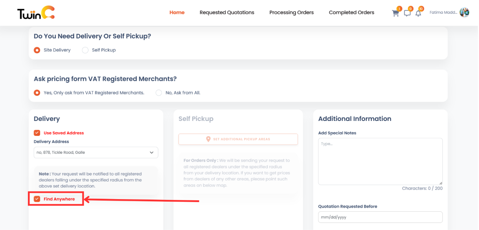Click the Set Additional Pickup Areas button
This screenshot has height=230, width=479.
coord(238,139)
